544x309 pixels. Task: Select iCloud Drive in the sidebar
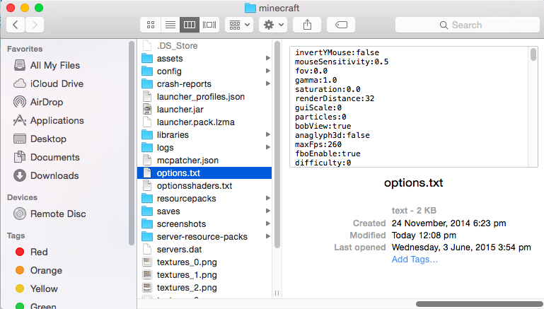[x=57, y=83]
